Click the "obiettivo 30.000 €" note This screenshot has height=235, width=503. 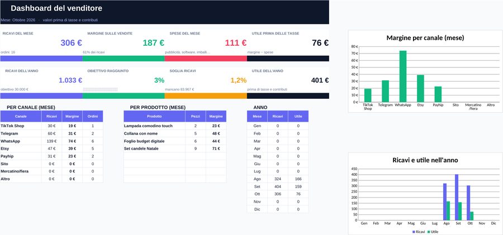point(15,89)
